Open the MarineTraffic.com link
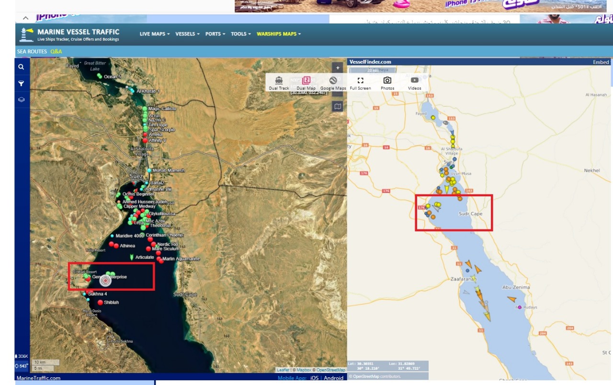Image resolution: width=613 pixels, height=385 pixels. [x=39, y=378]
